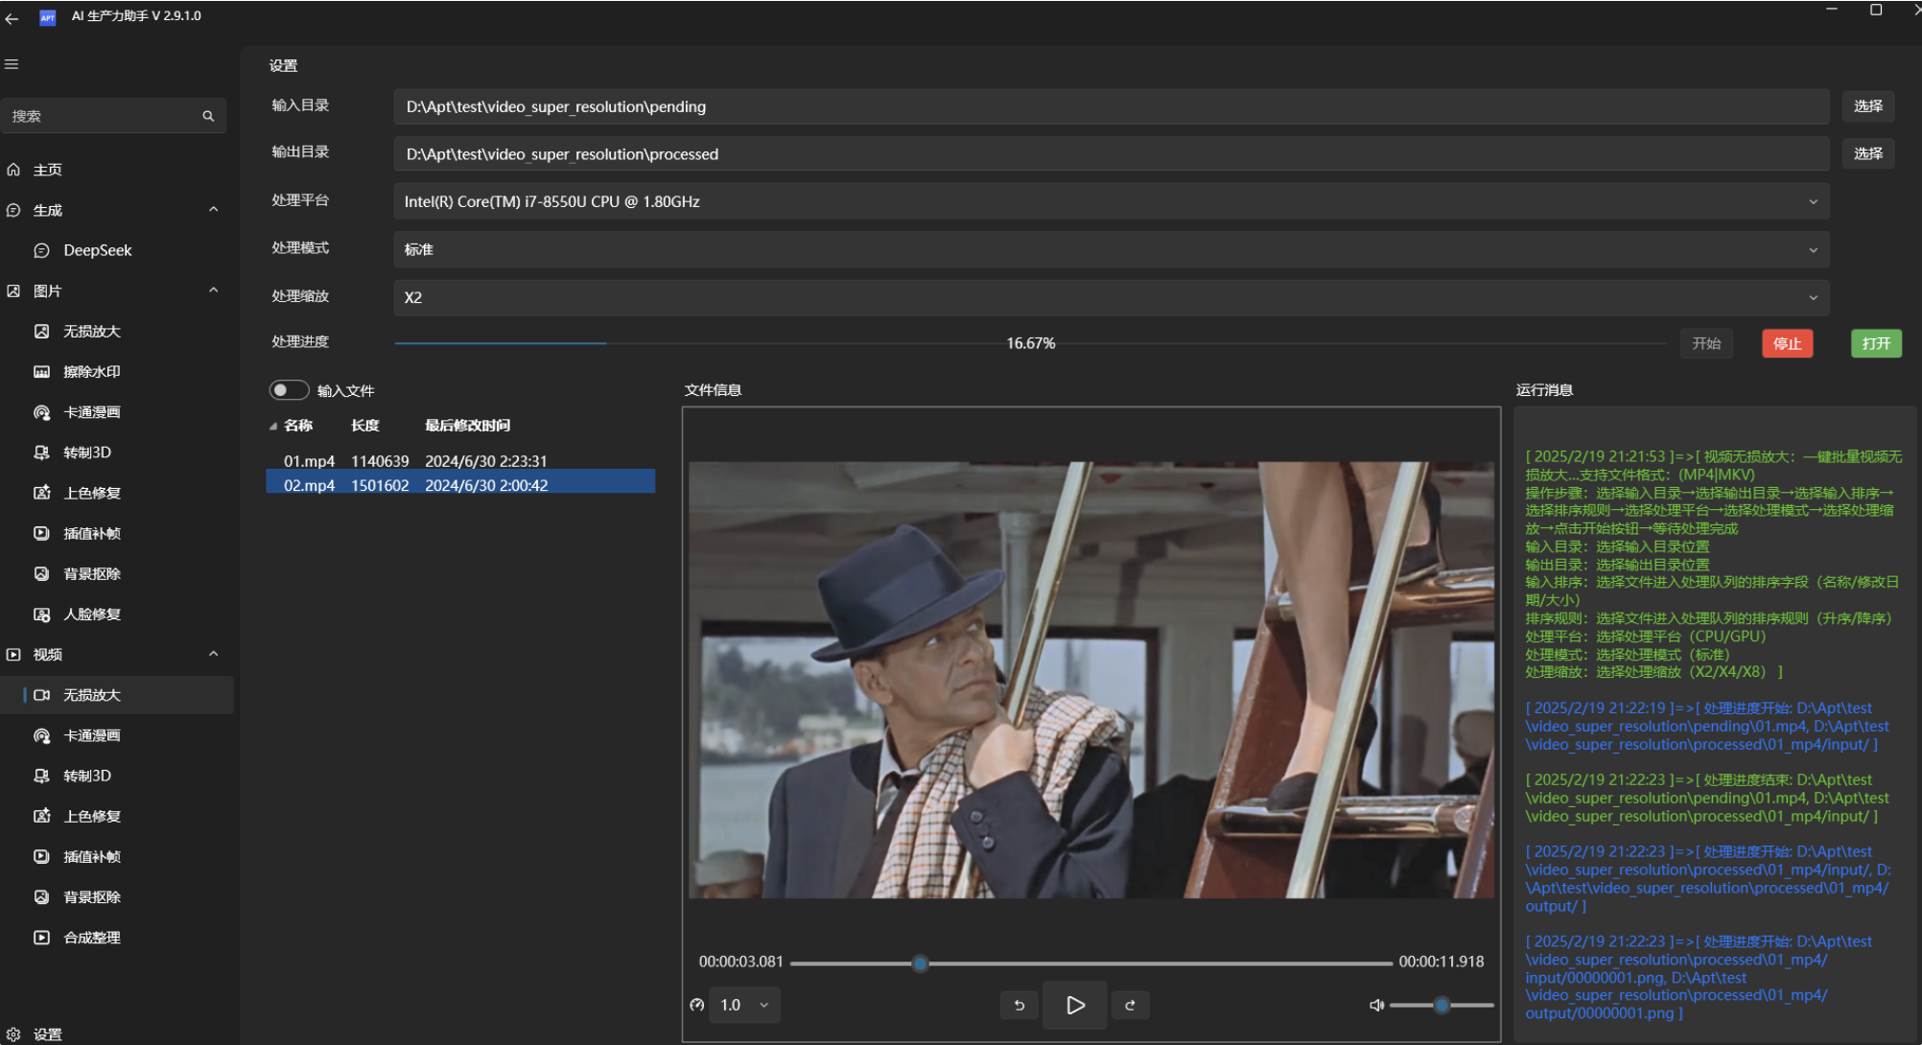Click the image 卡通漫画 icon

point(41,412)
